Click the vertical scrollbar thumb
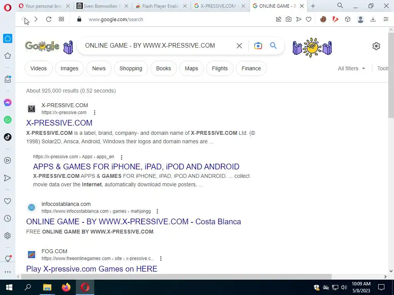This screenshot has height=295, width=394. pos(391,75)
